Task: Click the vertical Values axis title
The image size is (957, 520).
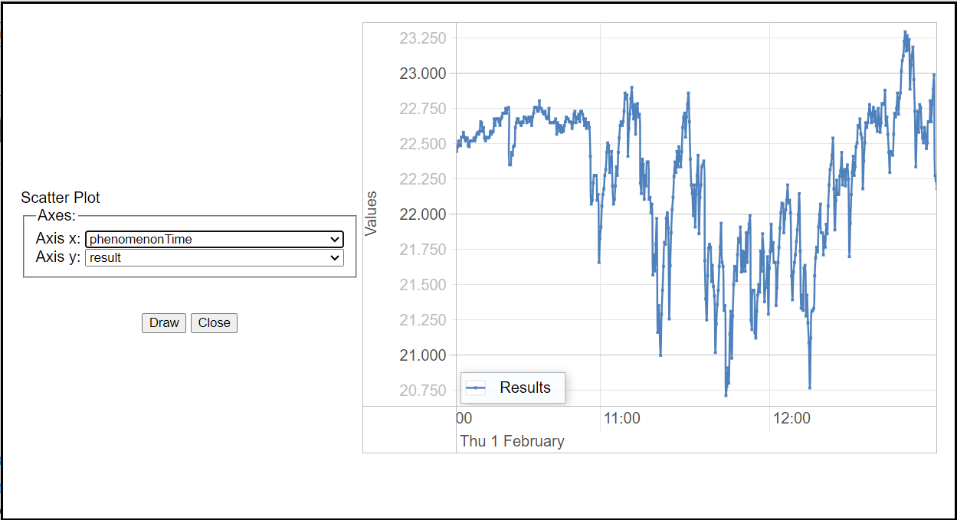Action: (x=371, y=214)
